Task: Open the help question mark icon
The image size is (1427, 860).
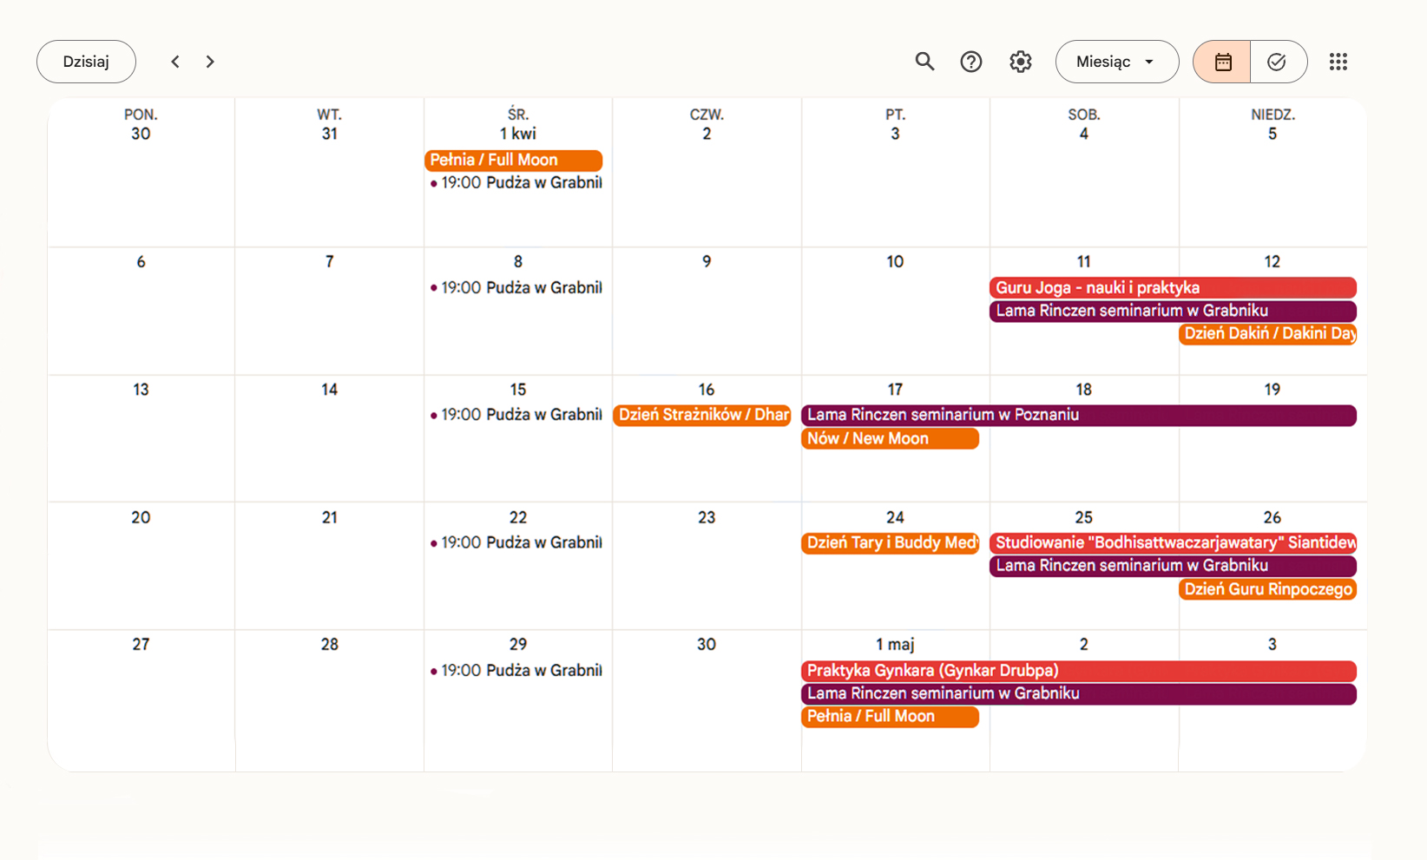Action: [x=971, y=62]
